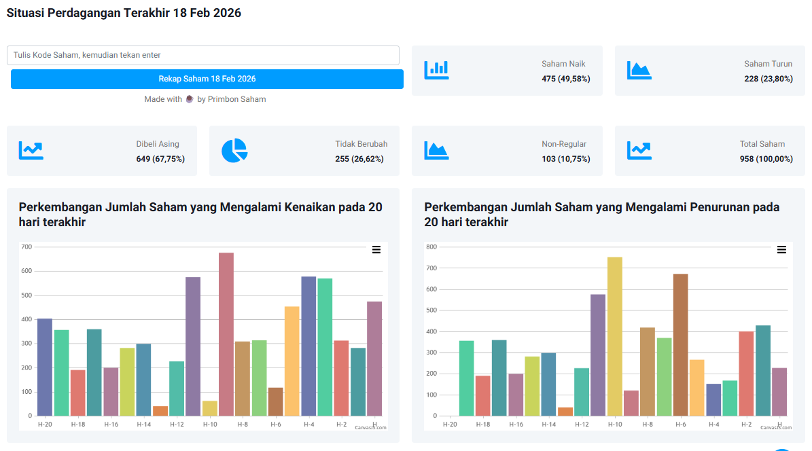
Task: Click the Total Saham value 958 (100,00%)
Action: (766, 159)
